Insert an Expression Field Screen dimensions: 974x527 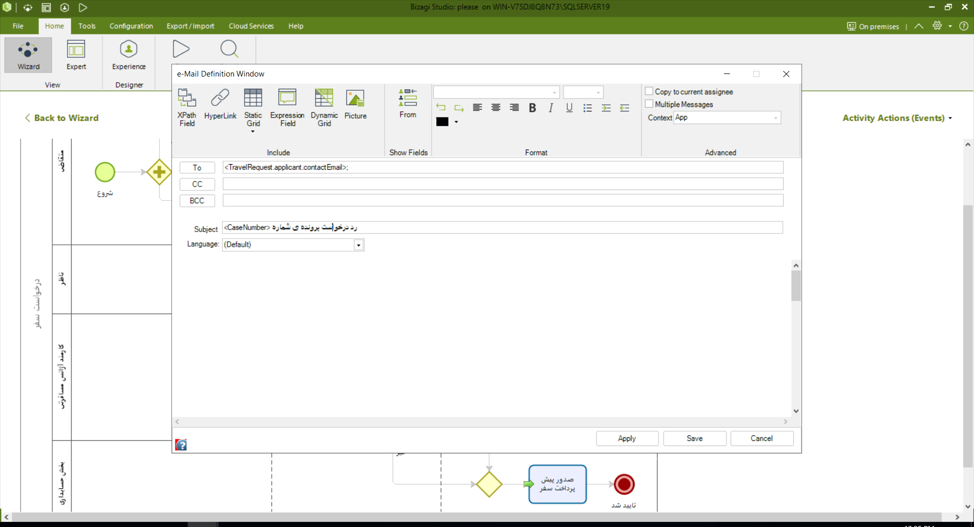[x=287, y=107]
